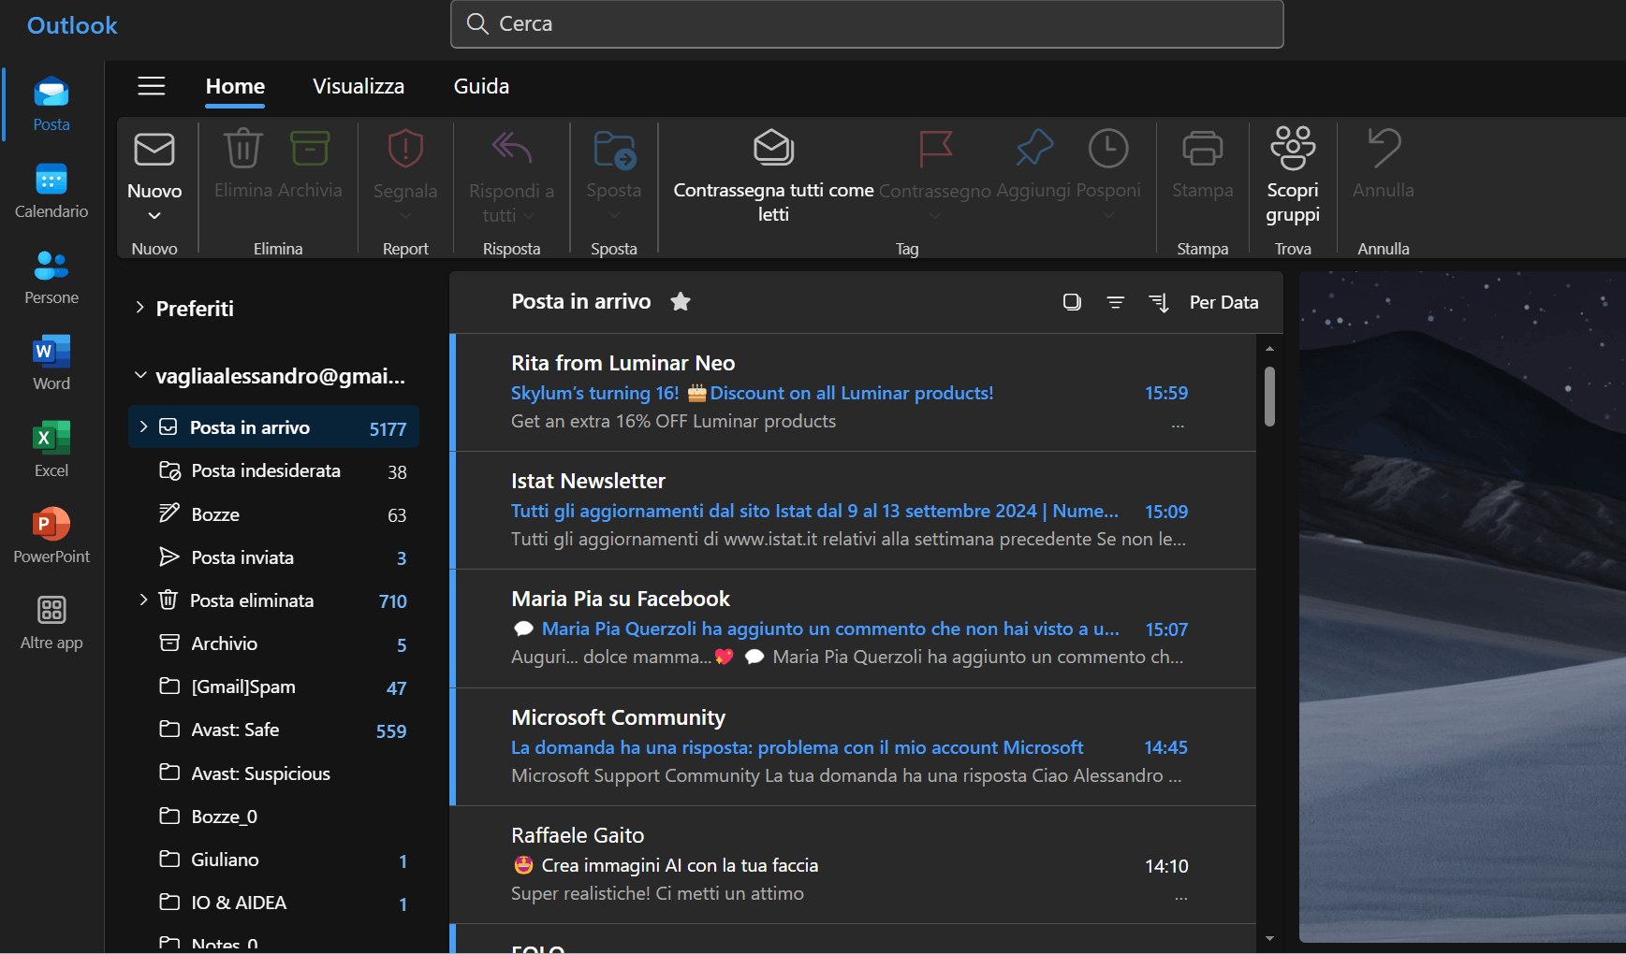This screenshot has height=954, width=1626.
Task: Select the Archivio folder
Action: click(x=273, y=643)
